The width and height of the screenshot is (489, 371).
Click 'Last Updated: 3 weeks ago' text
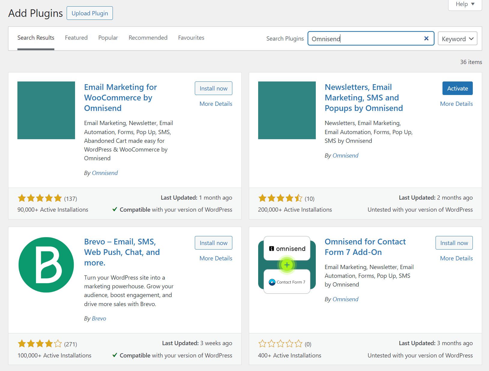click(x=197, y=343)
